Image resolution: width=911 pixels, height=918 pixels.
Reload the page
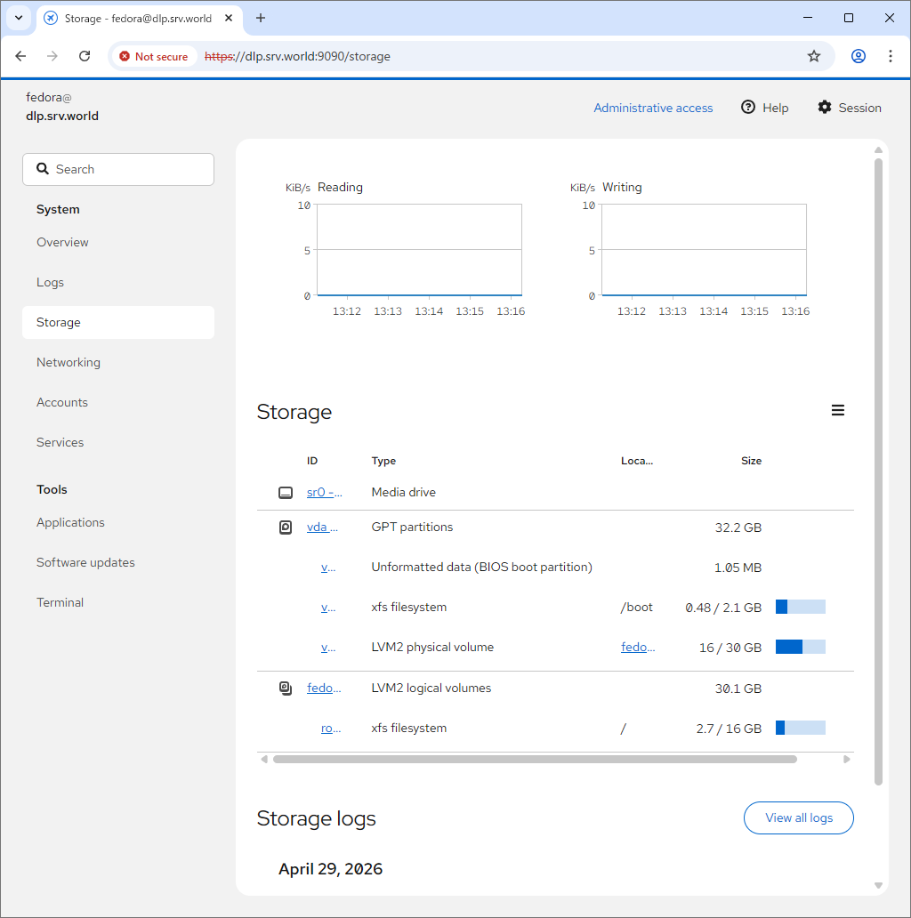point(85,56)
